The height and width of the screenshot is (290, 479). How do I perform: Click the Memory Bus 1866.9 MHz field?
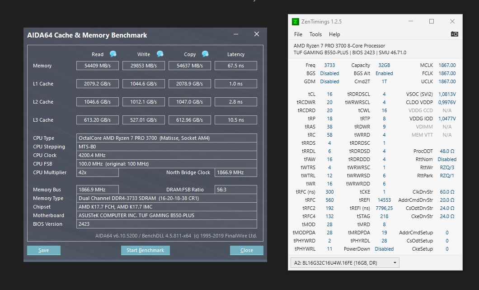click(98, 190)
